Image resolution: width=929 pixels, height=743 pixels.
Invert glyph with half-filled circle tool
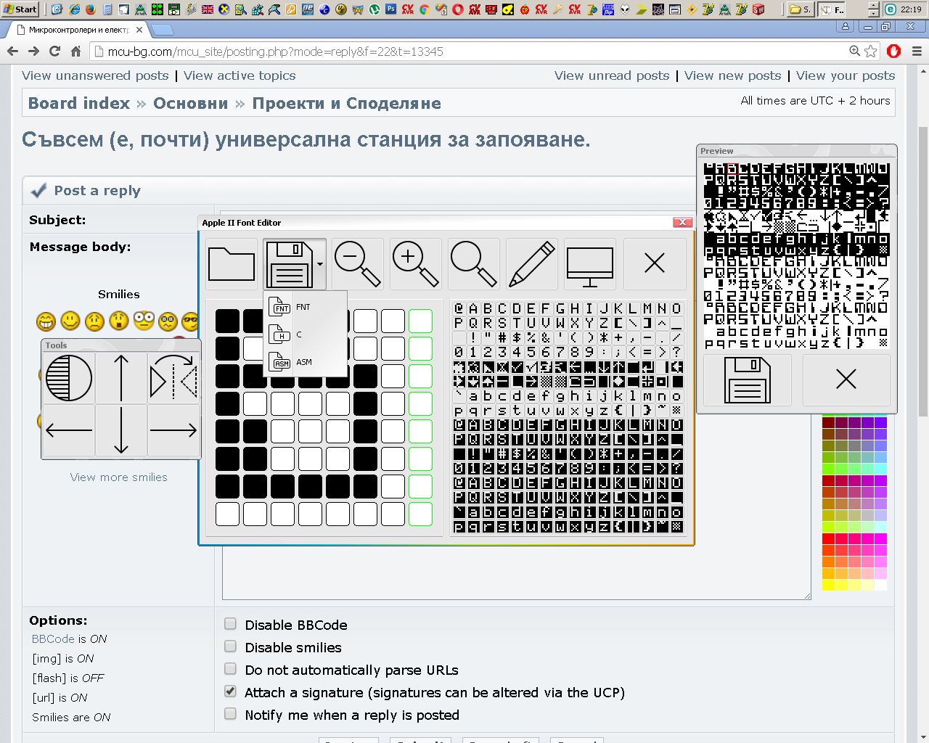point(69,378)
